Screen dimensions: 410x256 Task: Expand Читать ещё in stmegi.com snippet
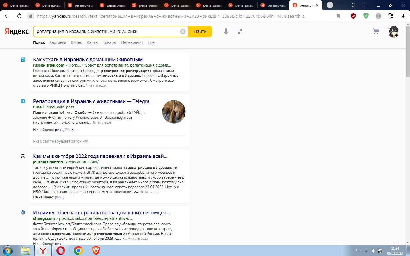[x=138, y=238]
